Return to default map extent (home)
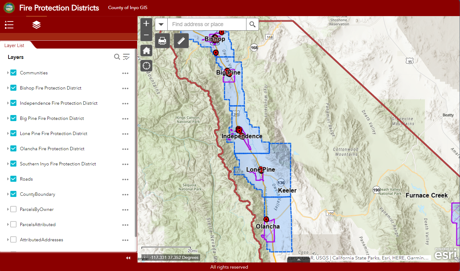The image size is (460, 271). 146,51
